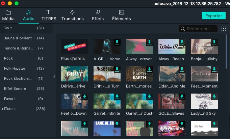Click the Drift -...s Turn label
This screenshot has height=139, width=230.
106,86
